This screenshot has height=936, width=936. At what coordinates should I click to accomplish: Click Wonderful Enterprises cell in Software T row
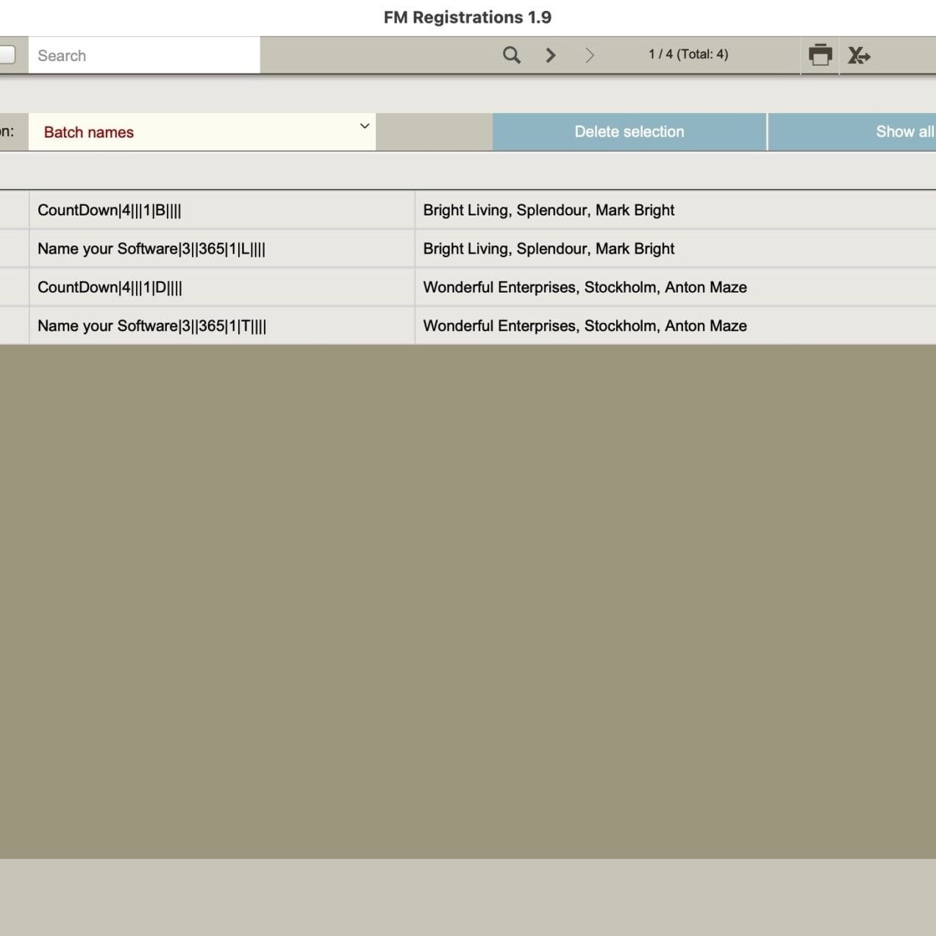coord(585,326)
